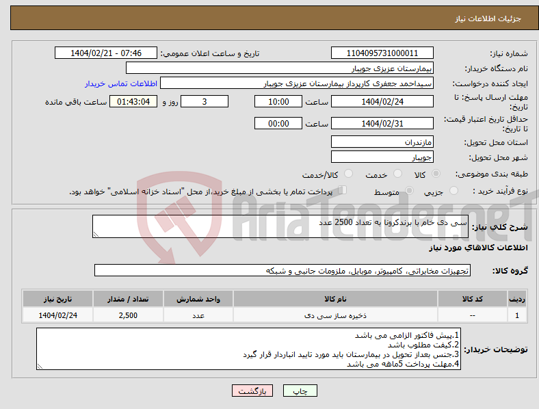Select the کالا/خدمت radio button
This screenshot has height=409, width=539.
click(x=349, y=174)
